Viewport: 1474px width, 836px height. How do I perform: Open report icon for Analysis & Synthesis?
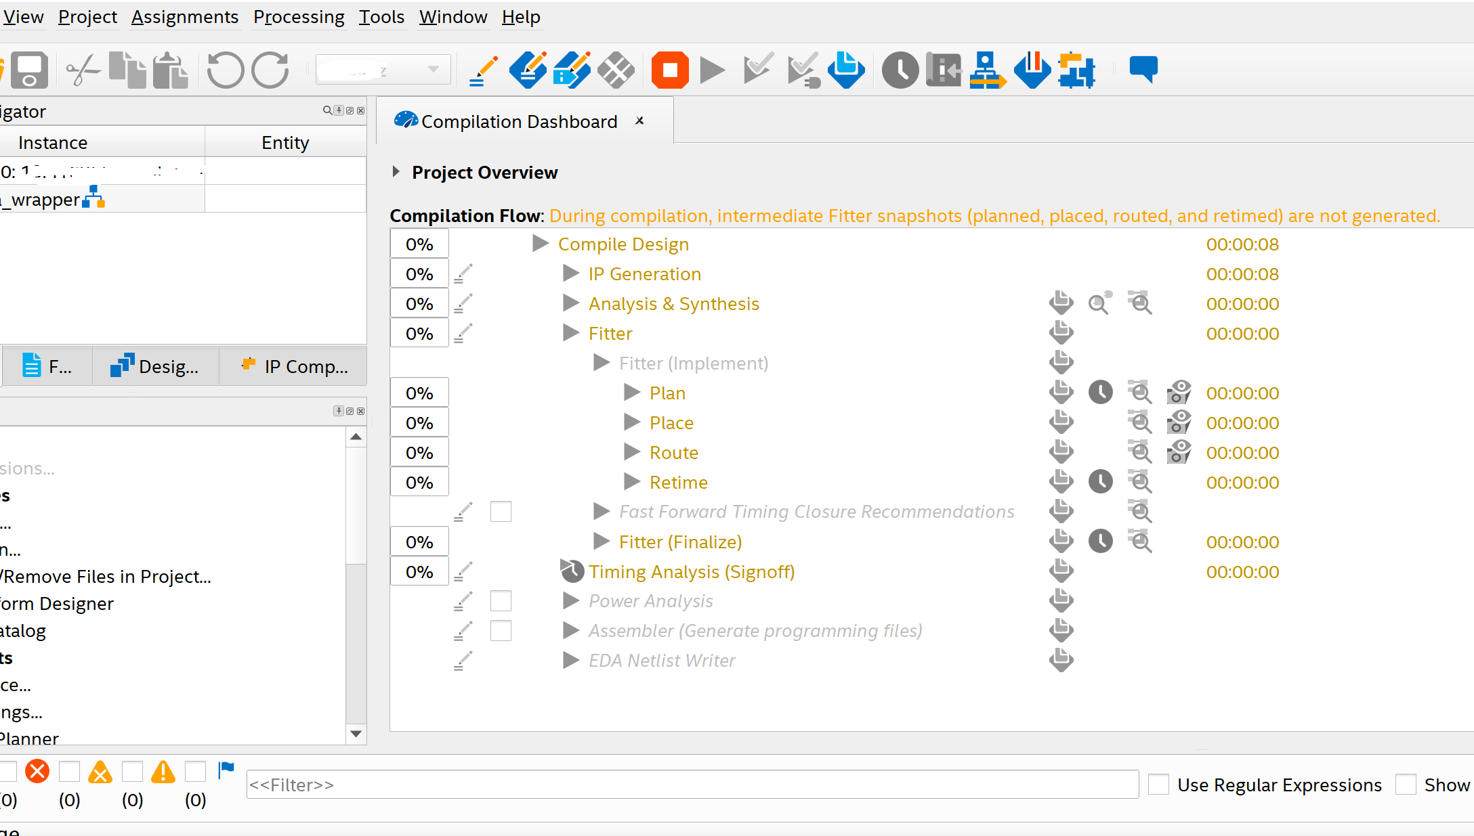tap(1061, 304)
